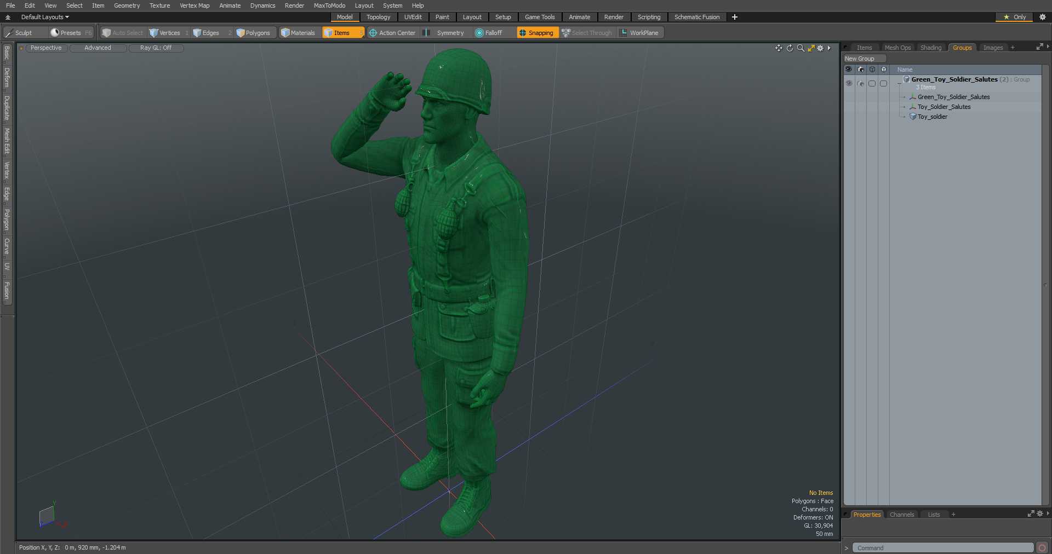Open the Schematic Fusion layout tab

coord(696,17)
